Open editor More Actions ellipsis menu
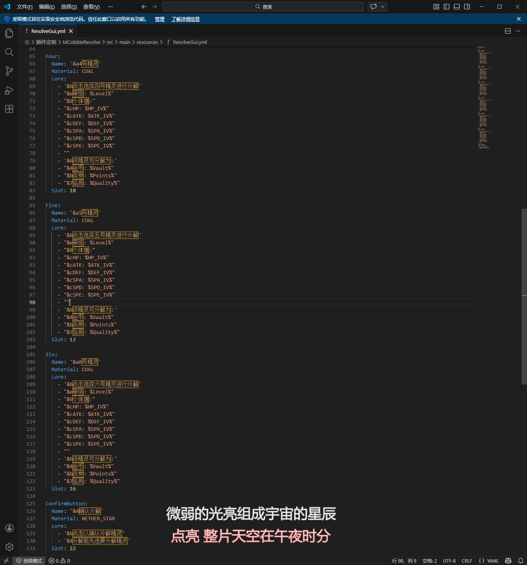This screenshot has height=565, width=527. pyautogui.click(x=518, y=31)
